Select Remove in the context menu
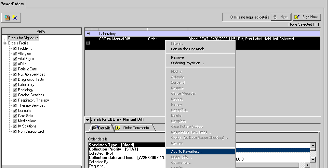The width and height of the screenshot is (333, 168). pos(178,57)
